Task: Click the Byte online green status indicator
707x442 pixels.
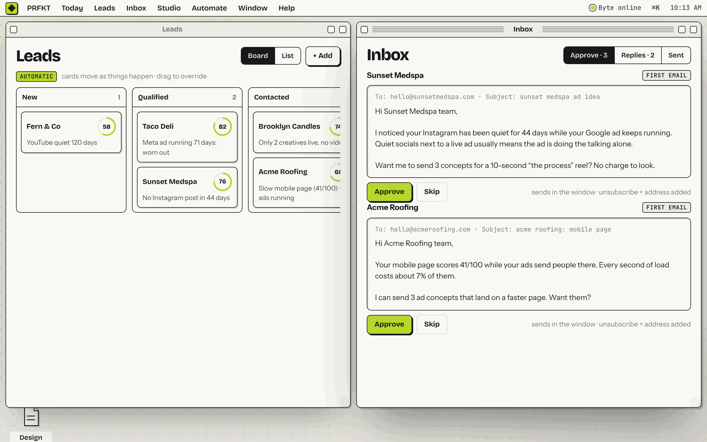Action: (x=592, y=8)
